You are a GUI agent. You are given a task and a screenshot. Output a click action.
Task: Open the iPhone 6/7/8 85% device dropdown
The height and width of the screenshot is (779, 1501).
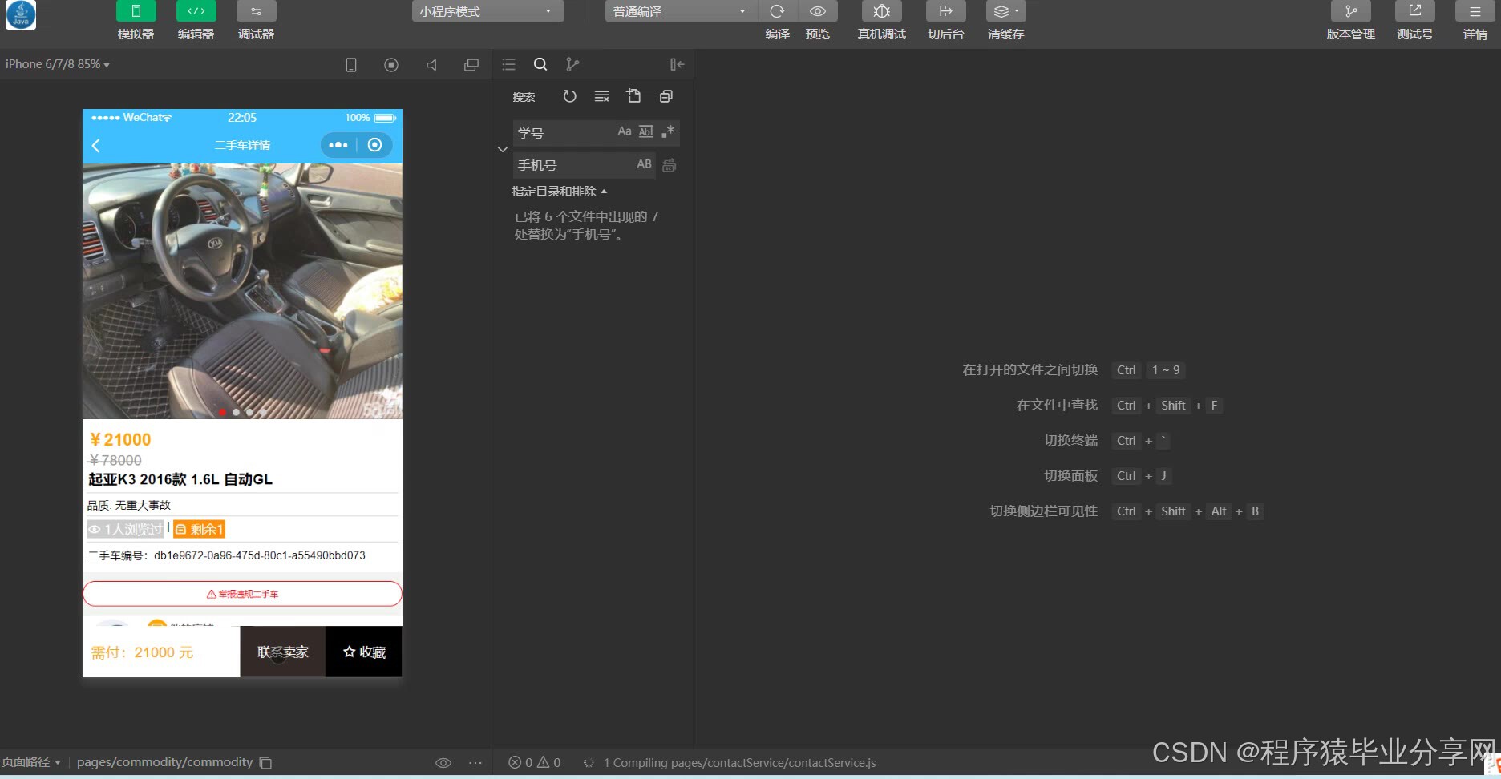coord(57,64)
